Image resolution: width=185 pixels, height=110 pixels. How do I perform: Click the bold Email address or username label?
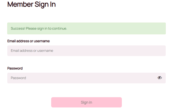point(29,41)
